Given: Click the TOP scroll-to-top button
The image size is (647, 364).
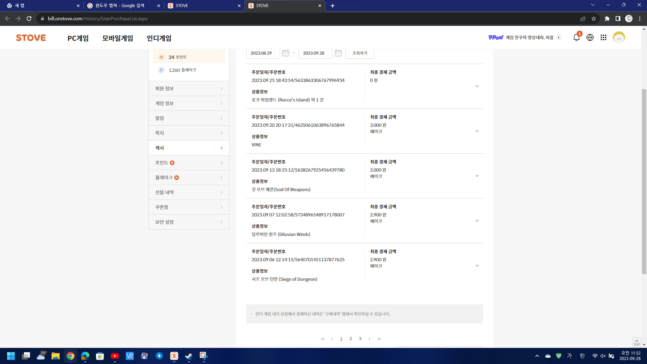Looking at the screenshot, I should pyautogui.click(x=637, y=342).
